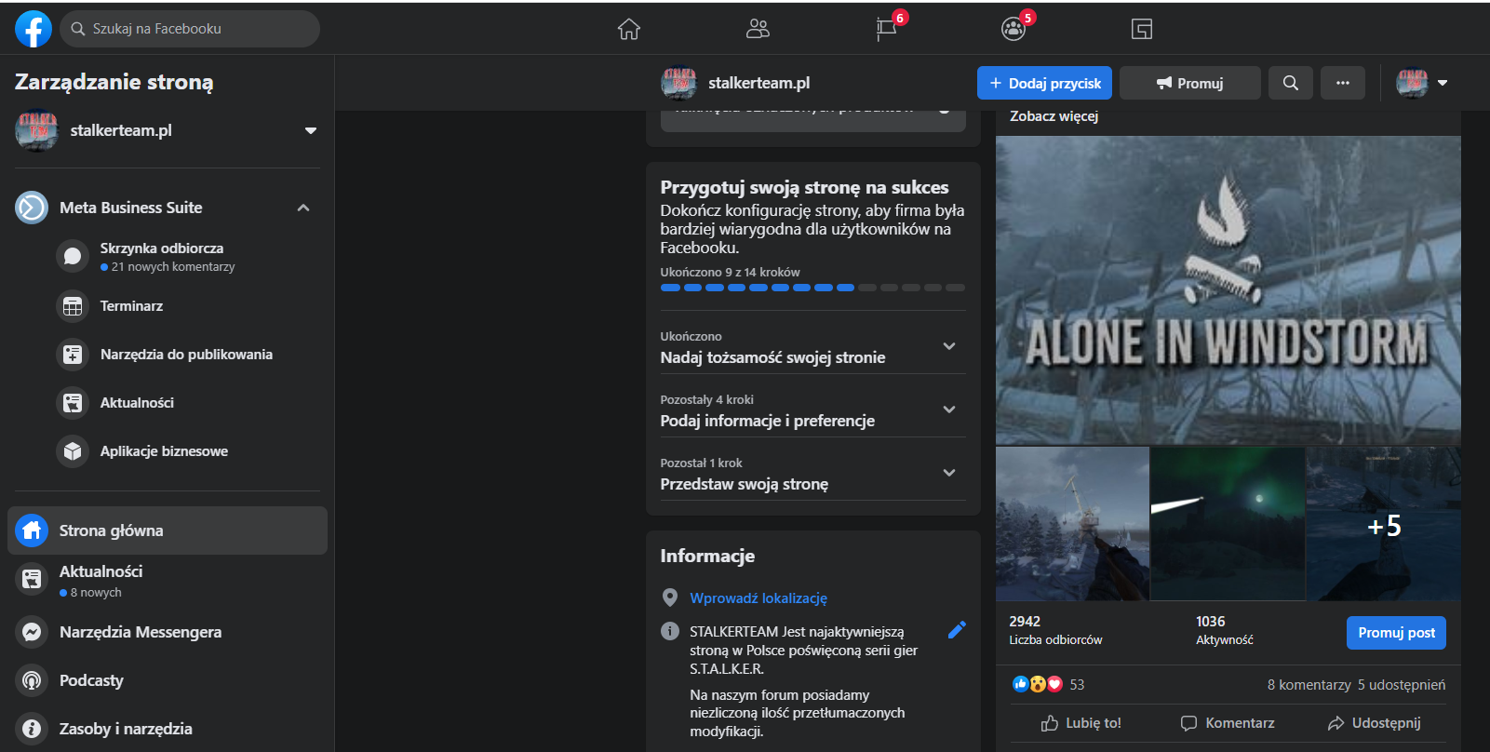
Task: Open the 5 udostępnień link
Action: click(x=1402, y=685)
